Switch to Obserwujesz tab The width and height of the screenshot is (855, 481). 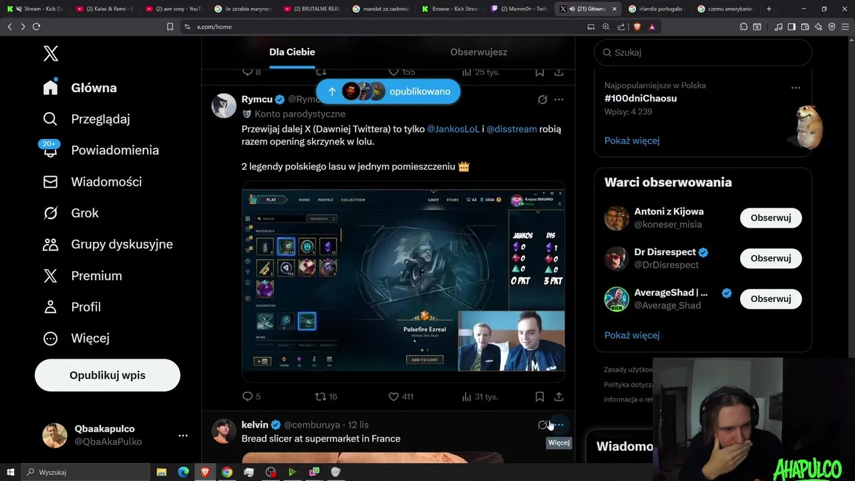(x=478, y=52)
